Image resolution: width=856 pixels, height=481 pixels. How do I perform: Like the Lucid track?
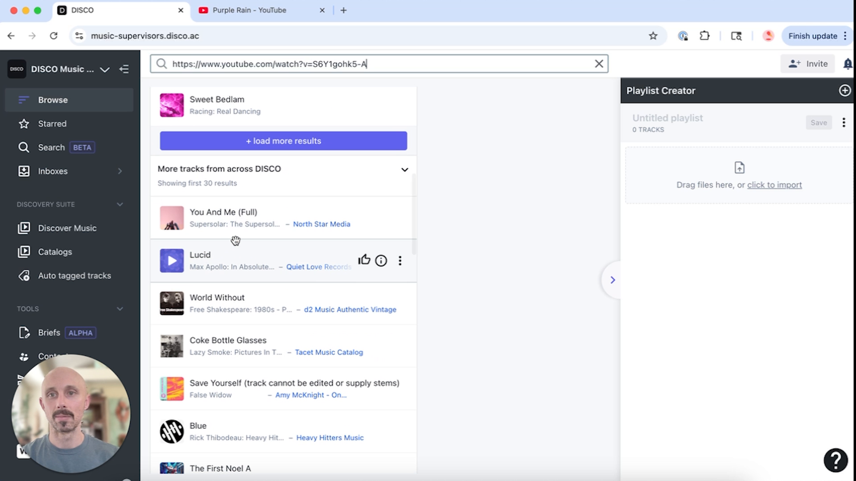364,260
